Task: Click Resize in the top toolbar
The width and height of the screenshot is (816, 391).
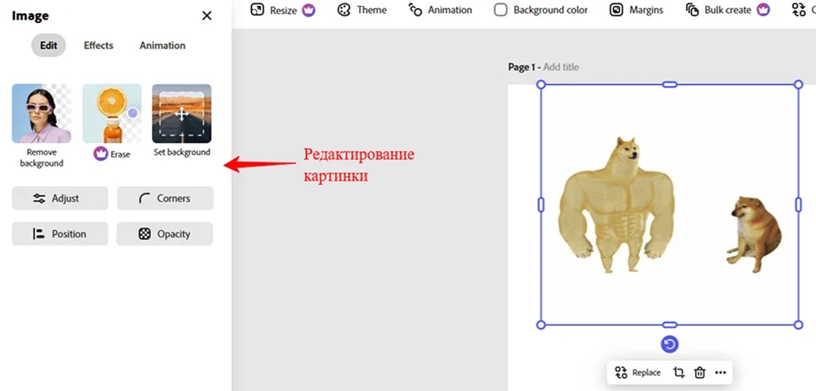Action: pos(273,10)
